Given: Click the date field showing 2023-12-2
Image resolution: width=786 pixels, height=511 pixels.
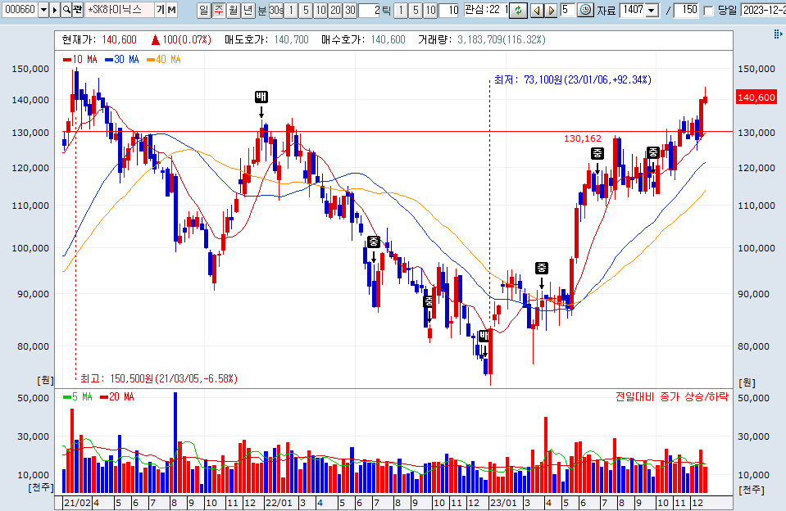Looking at the screenshot, I should pos(763,10).
